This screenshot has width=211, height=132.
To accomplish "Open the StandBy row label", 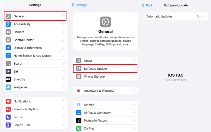I will (x=19, y=79).
